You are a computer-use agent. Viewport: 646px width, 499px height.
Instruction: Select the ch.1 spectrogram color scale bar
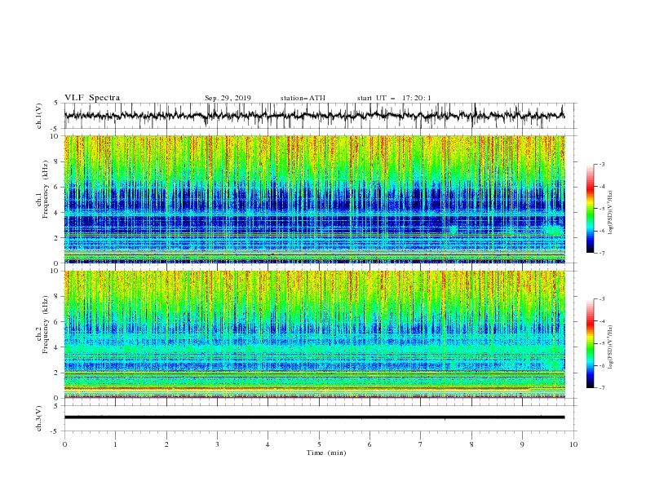(x=590, y=209)
